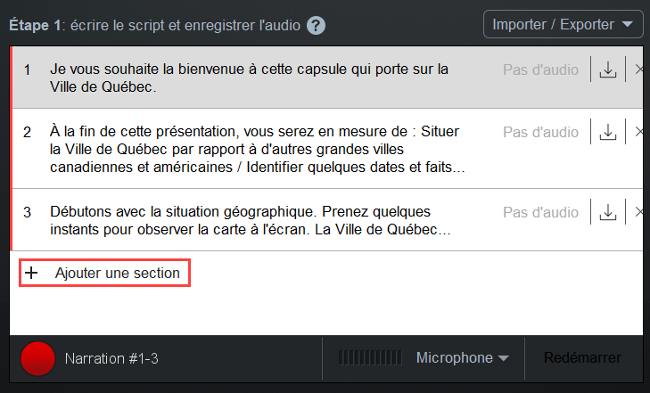Click 'Pas d'audio' label on section 1
The height and width of the screenshot is (393, 650).
(540, 70)
